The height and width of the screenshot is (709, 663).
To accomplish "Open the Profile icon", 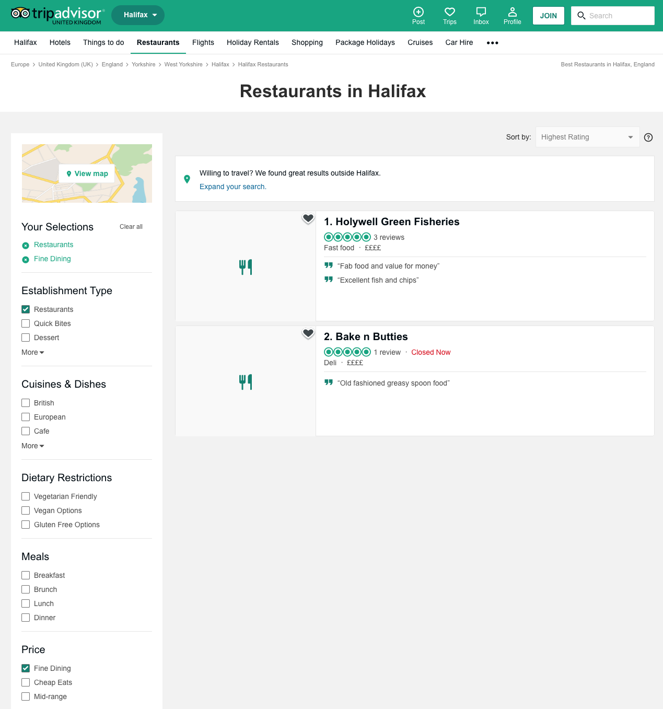I will [x=512, y=12].
